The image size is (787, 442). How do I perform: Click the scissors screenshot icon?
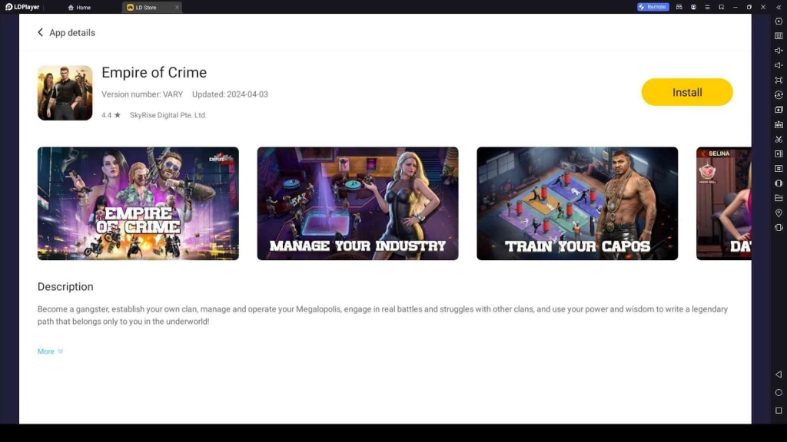pos(779,139)
